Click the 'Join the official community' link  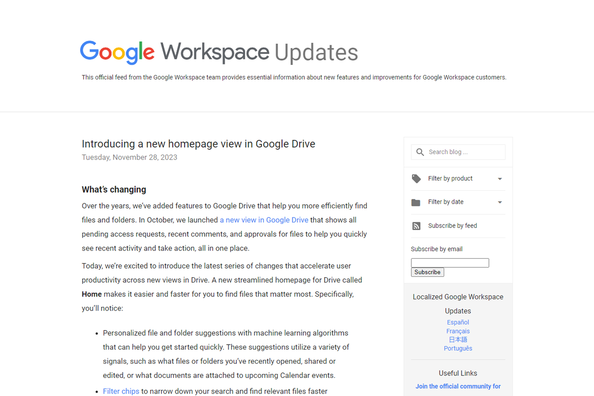(458, 386)
